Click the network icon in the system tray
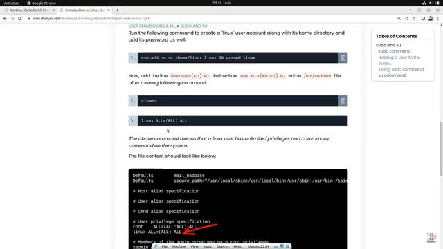The image size is (443, 249). [424, 3]
